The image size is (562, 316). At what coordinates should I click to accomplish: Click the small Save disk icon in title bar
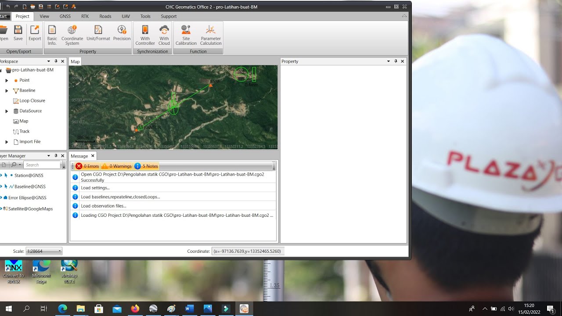(41, 7)
